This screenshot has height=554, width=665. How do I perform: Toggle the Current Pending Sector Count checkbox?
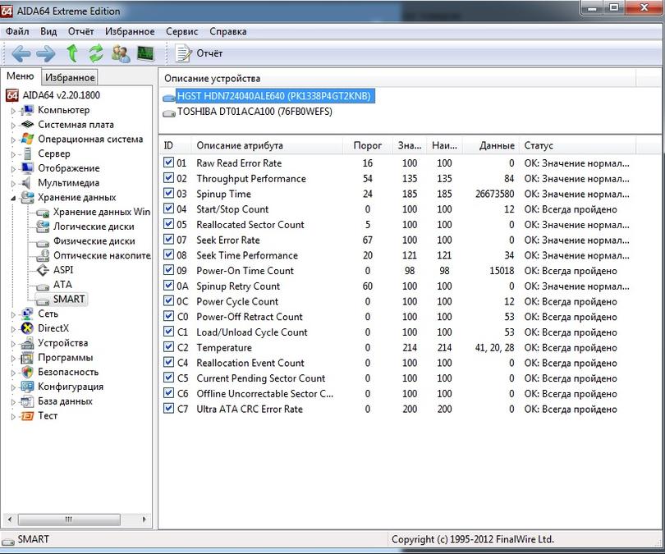click(x=169, y=378)
